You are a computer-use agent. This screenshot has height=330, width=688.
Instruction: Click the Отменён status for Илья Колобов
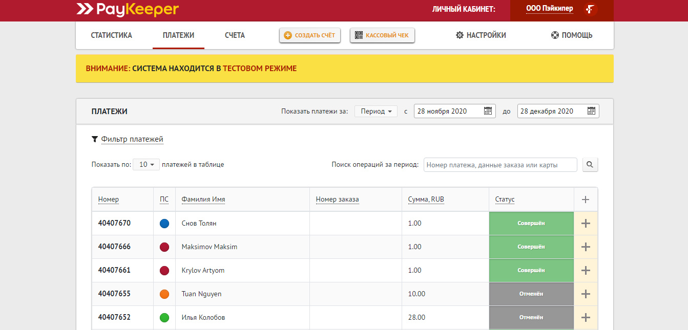coord(531,317)
